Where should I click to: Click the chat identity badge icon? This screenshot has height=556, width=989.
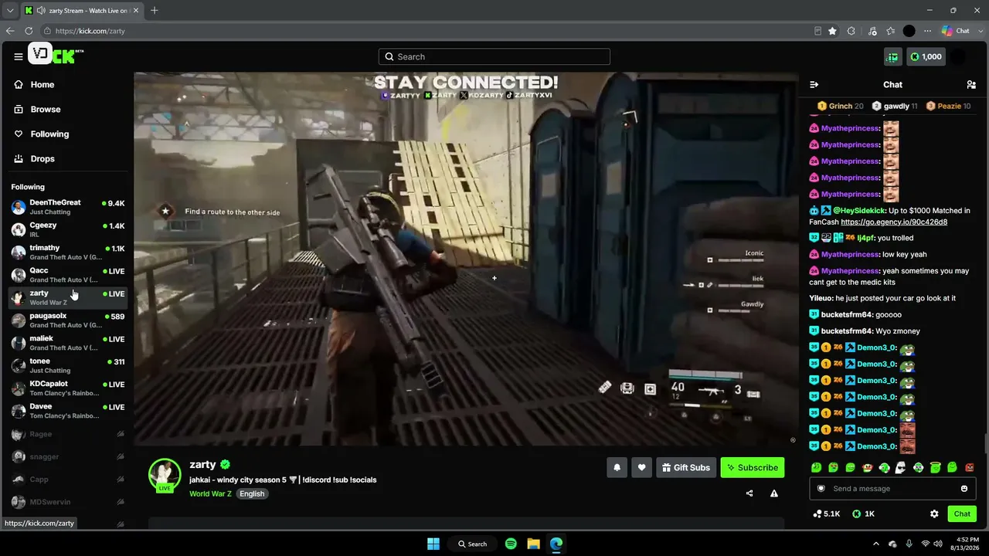[821, 488]
